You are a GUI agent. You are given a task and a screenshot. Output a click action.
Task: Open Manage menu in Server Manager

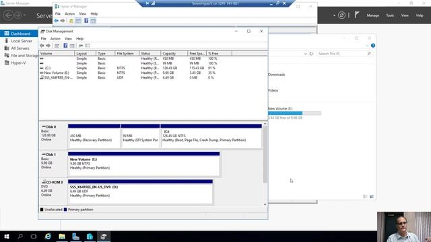click(x=372, y=15)
